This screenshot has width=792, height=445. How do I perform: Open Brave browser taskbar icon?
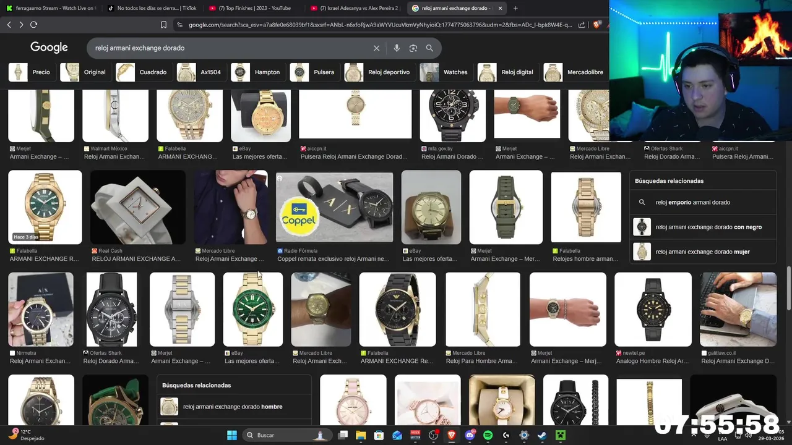click(452, 435)
